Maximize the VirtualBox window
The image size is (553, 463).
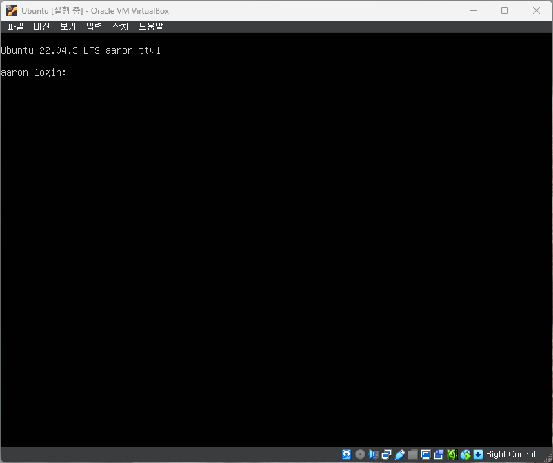[x=505, y=10]
